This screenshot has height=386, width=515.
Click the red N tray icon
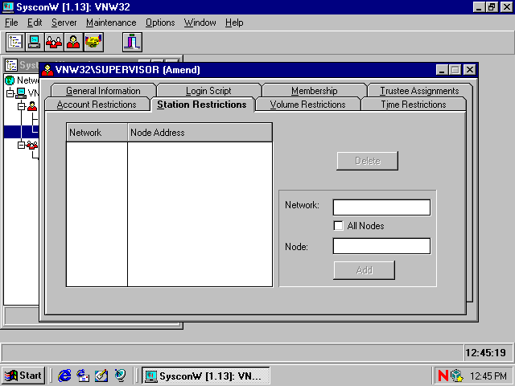pyautogui.click(x=443, y=376)
